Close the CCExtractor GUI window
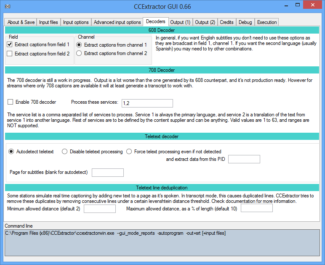 pos(312,5)
